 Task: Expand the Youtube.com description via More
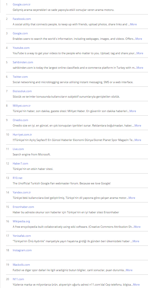140,53
